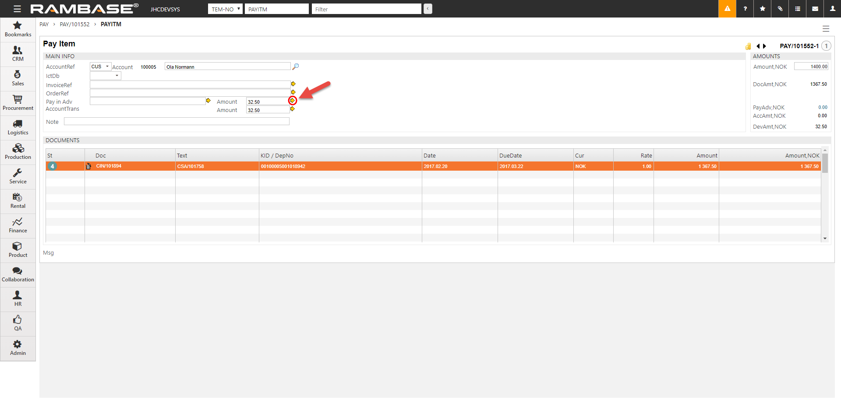
Task: Open the Service module
Action: pyautogui.click(x=18, y=176)
